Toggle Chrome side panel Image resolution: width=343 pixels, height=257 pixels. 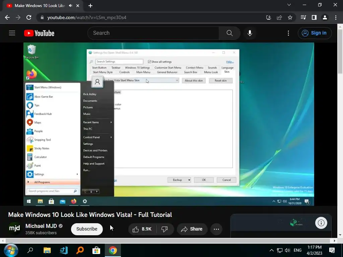pos(314,17)
